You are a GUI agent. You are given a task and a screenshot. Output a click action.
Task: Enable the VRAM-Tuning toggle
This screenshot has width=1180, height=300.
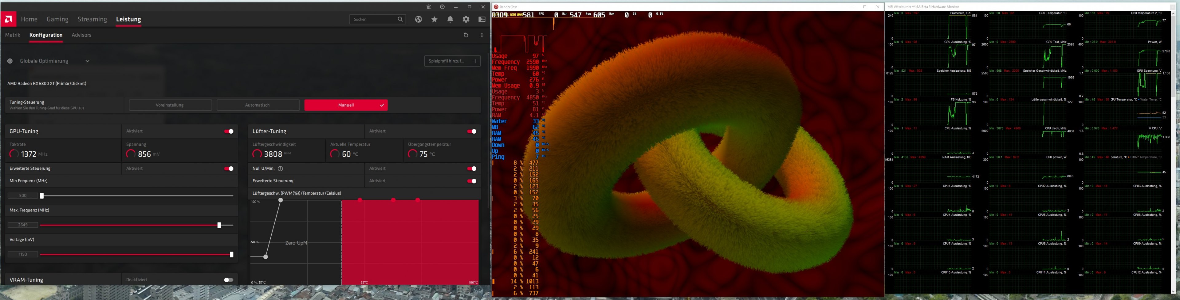tap(229, 280)
